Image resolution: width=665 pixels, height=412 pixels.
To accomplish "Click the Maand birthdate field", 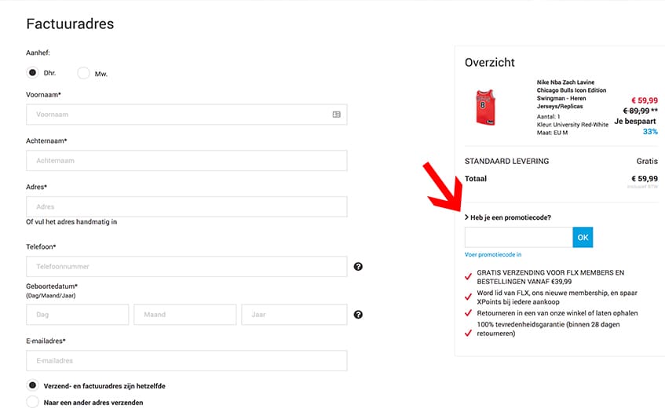I will coord(185,315).
